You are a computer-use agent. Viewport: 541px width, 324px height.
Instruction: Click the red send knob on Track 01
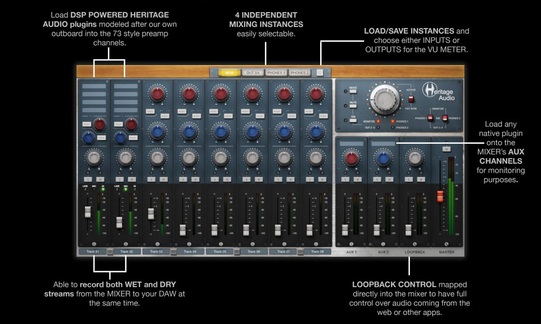coord(100,124)
